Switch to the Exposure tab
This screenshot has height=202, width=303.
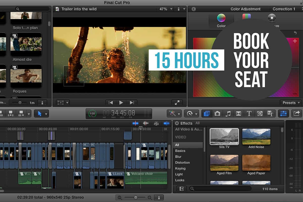click(272, 20)
